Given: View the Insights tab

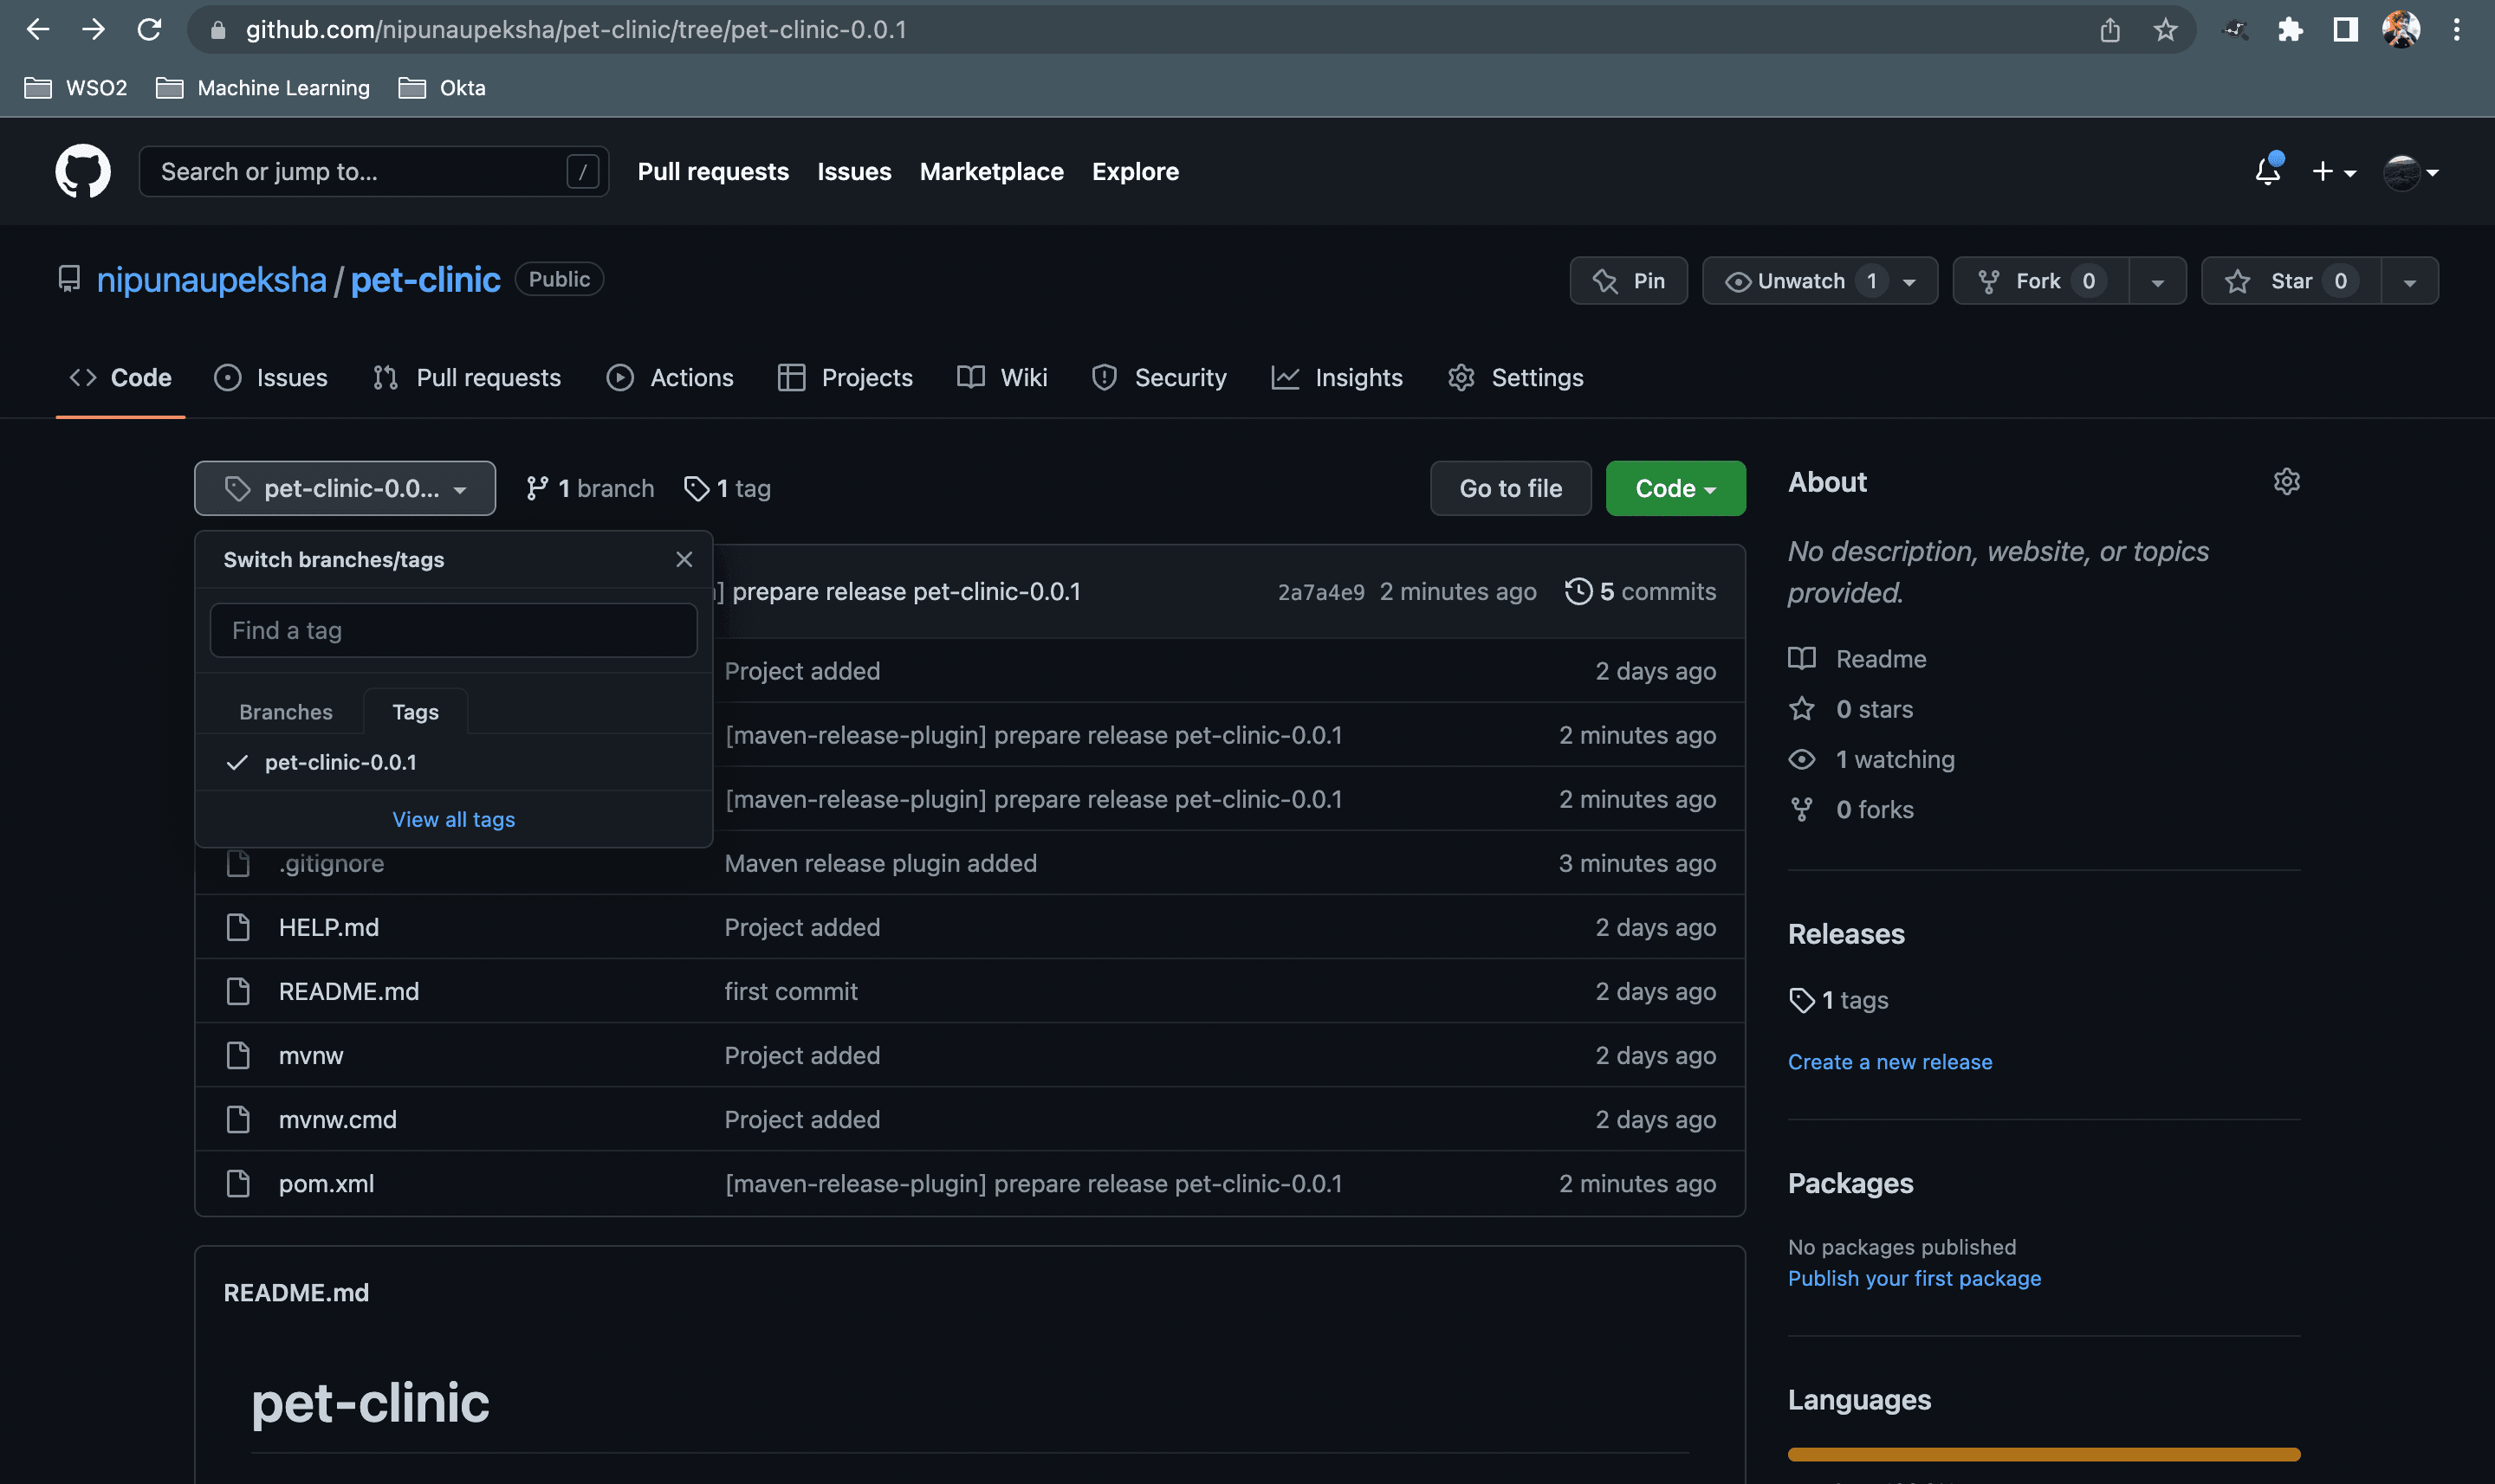Looking at the screenshot, I should pos(1338,377).
